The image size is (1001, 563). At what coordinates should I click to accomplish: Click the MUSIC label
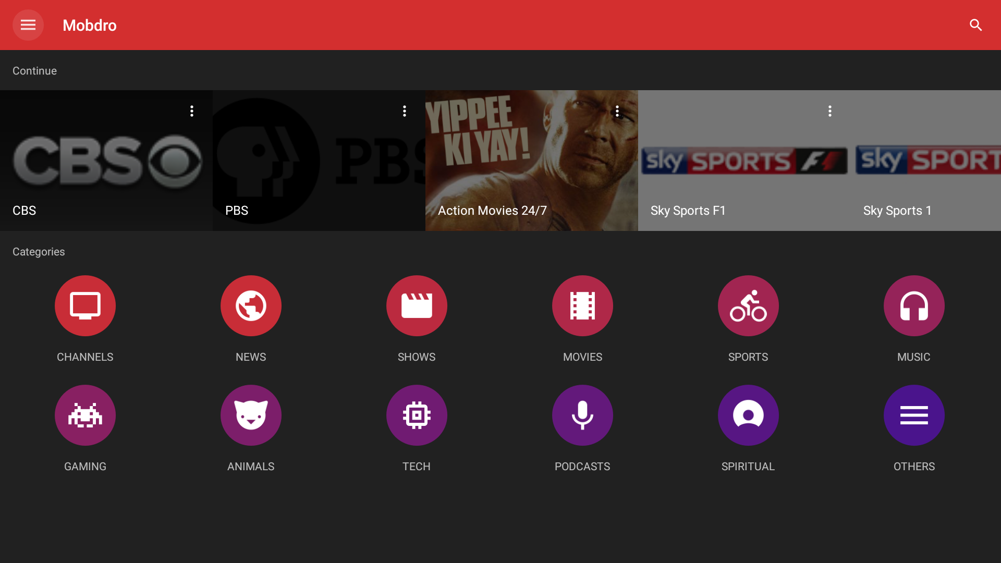[914, 357]
